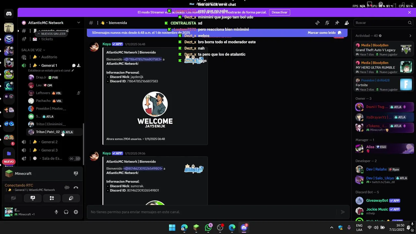Join General 2 voice channel

click(x=49, y=142)
